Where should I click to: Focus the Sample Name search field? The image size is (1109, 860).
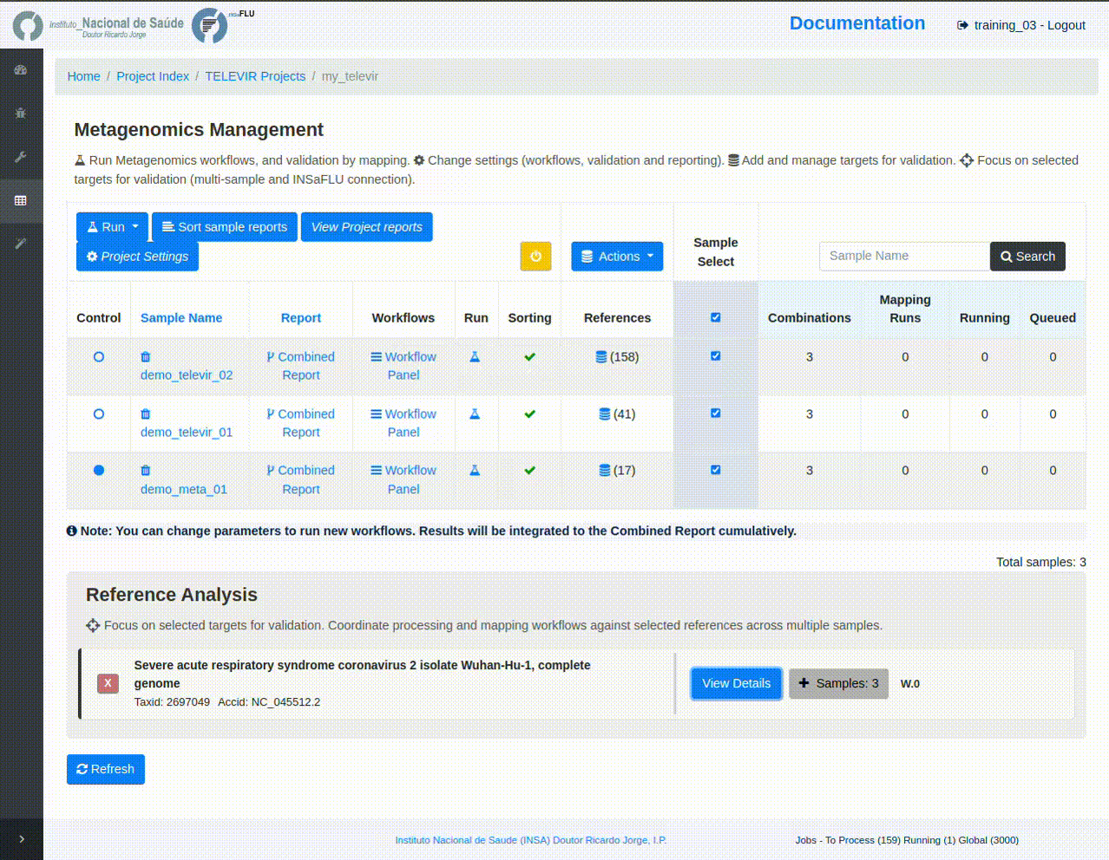(x=904, y=257)
